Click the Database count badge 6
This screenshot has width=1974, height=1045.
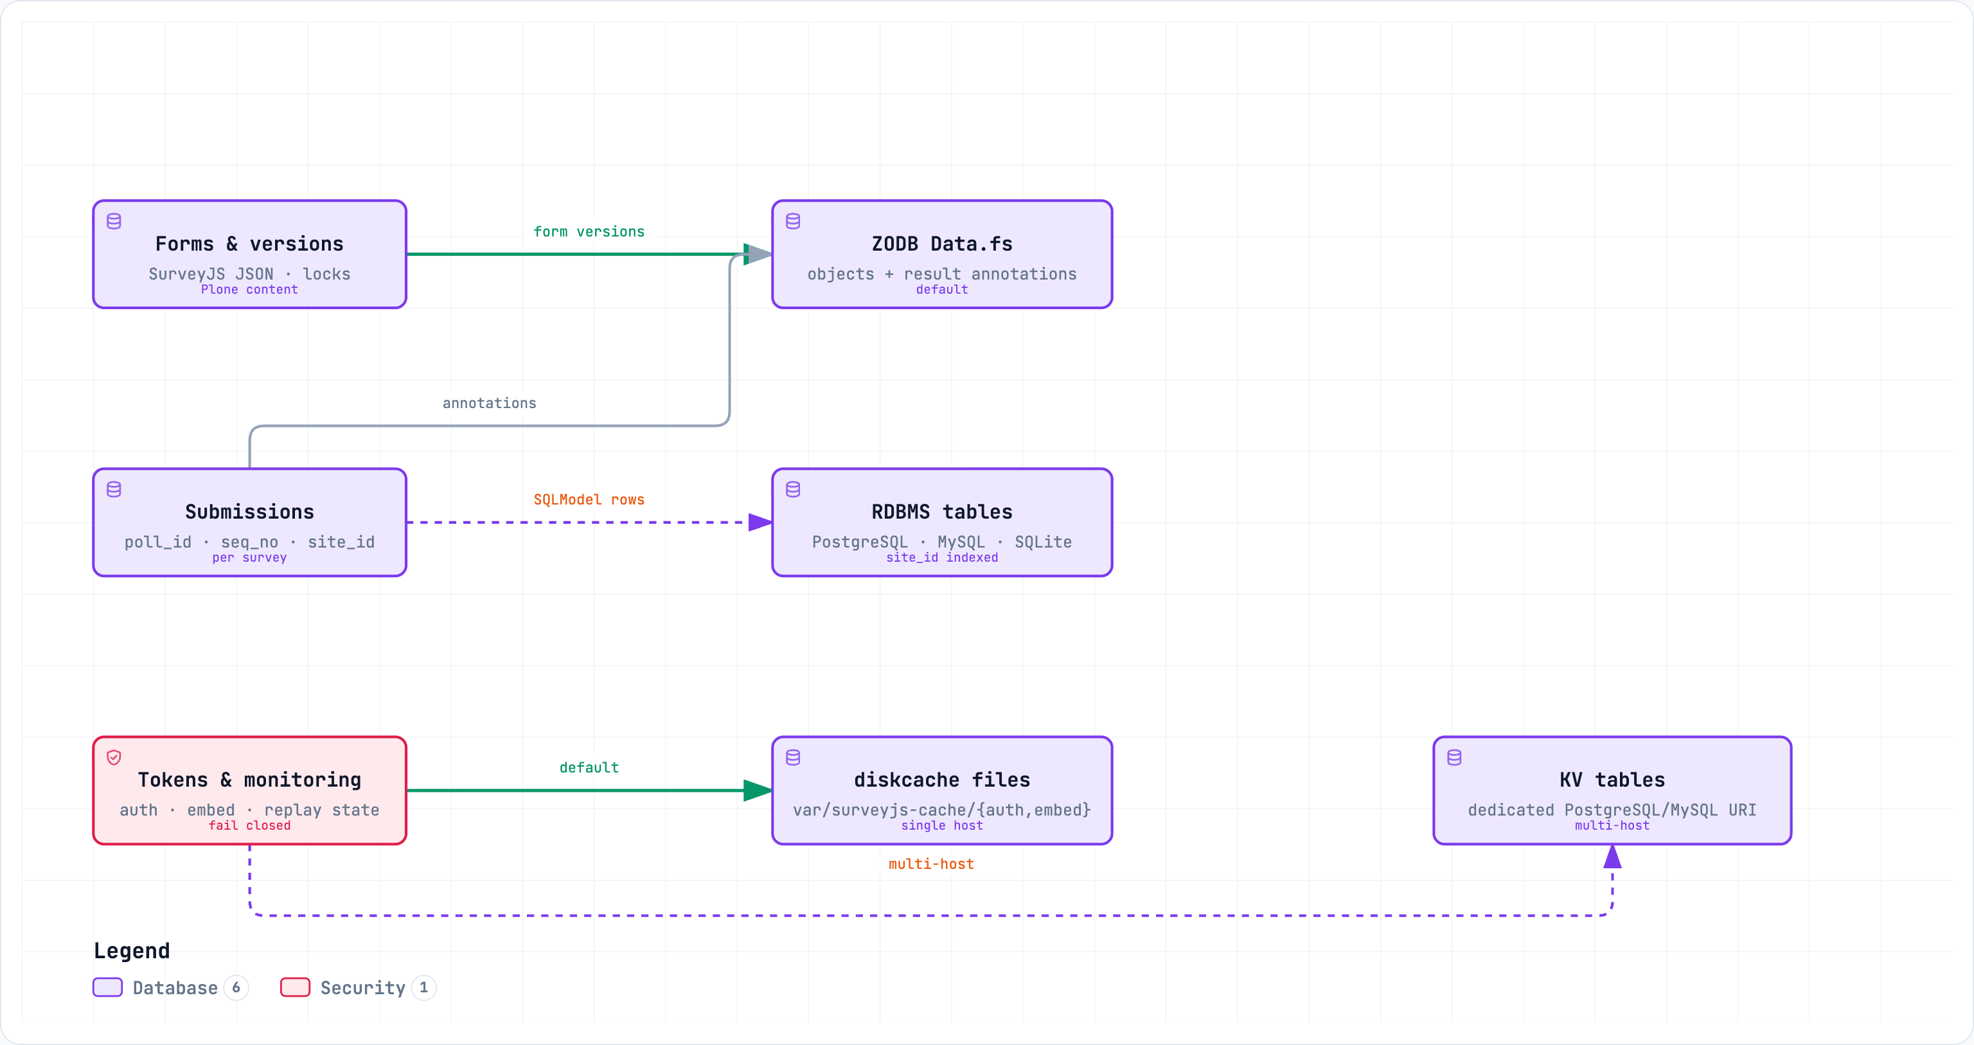click(x=236, y=988)
